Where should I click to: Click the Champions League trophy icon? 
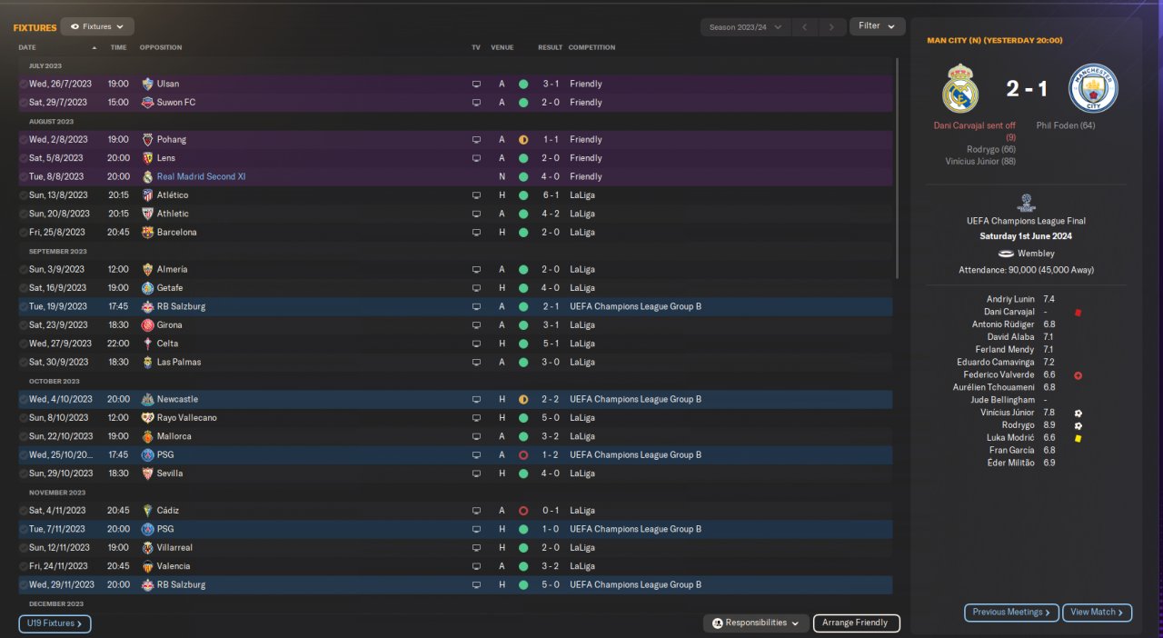tap(1027, 203)
